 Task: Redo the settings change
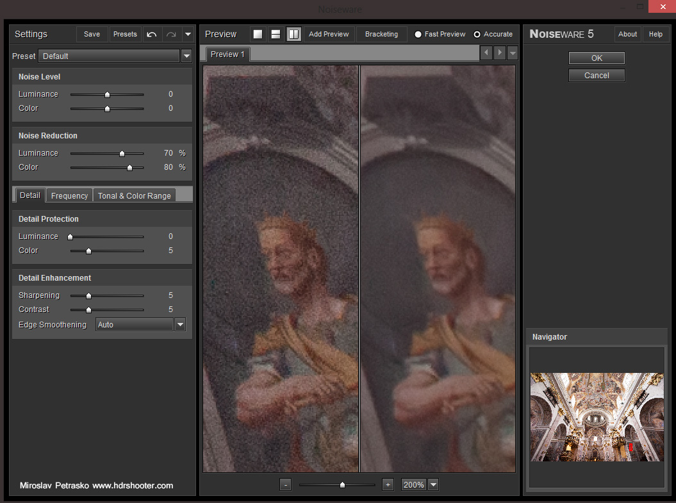pyautogui.click(x=171, y=34)
